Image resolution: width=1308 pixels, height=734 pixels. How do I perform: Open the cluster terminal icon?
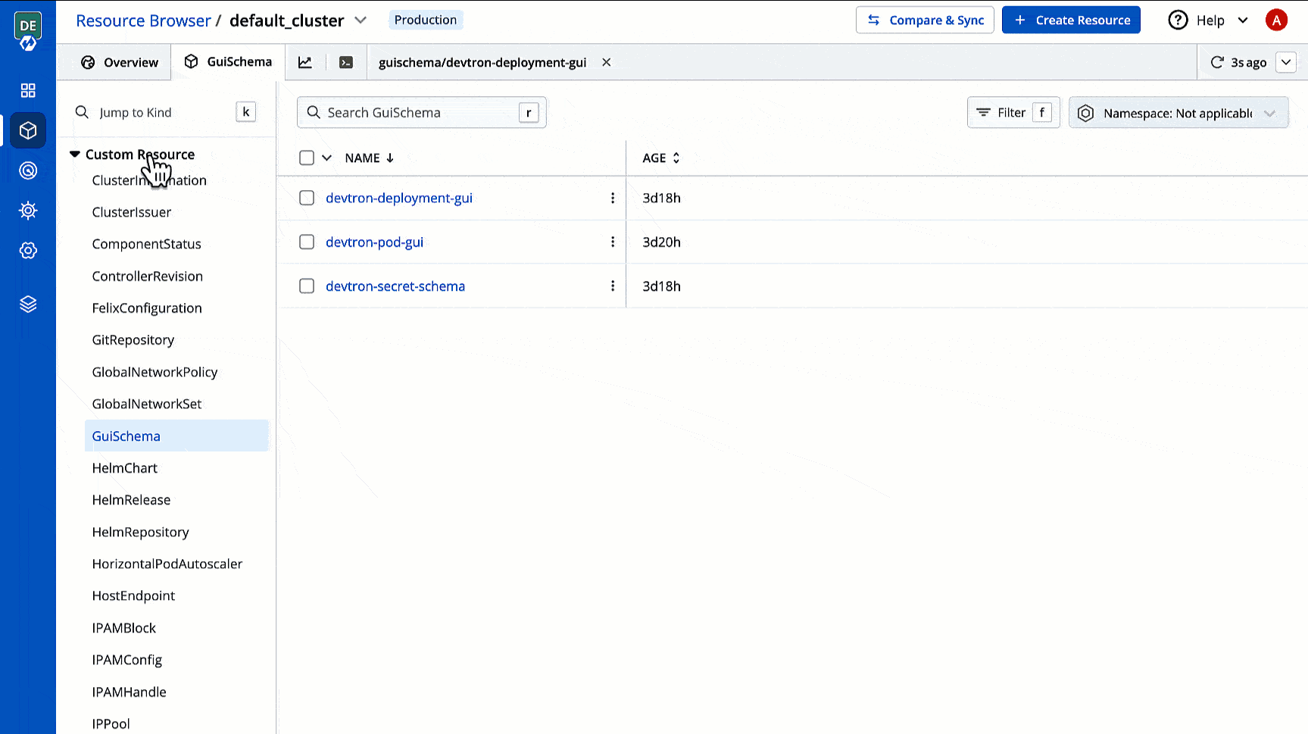pyautogui.click(x=346, y=62)
